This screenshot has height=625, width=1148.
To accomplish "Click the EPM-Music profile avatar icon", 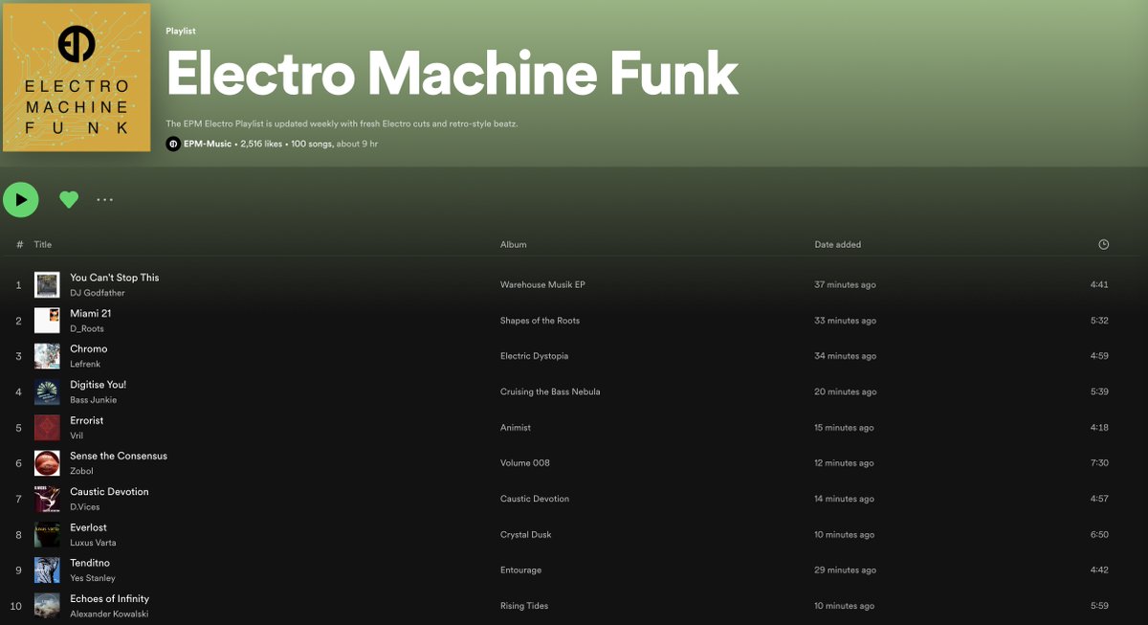I will (172, 144).
